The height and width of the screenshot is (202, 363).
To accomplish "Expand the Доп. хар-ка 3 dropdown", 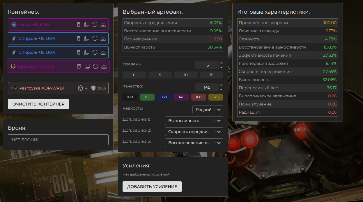I will pyautogui.click(x=194, y=143).
